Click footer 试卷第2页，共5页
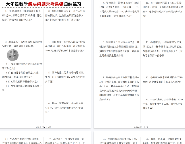 click(x=141, y=127)
